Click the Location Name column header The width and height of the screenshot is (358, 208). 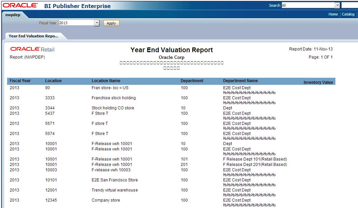pyautogui.click(x=106, y=80)
